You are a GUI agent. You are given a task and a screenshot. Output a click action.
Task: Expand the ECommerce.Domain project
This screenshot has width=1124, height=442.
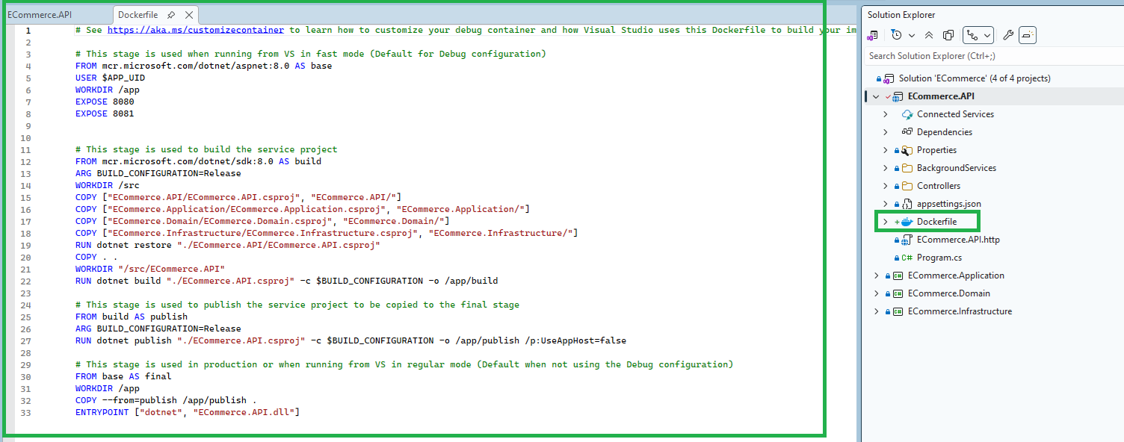[x=877, y=293]
